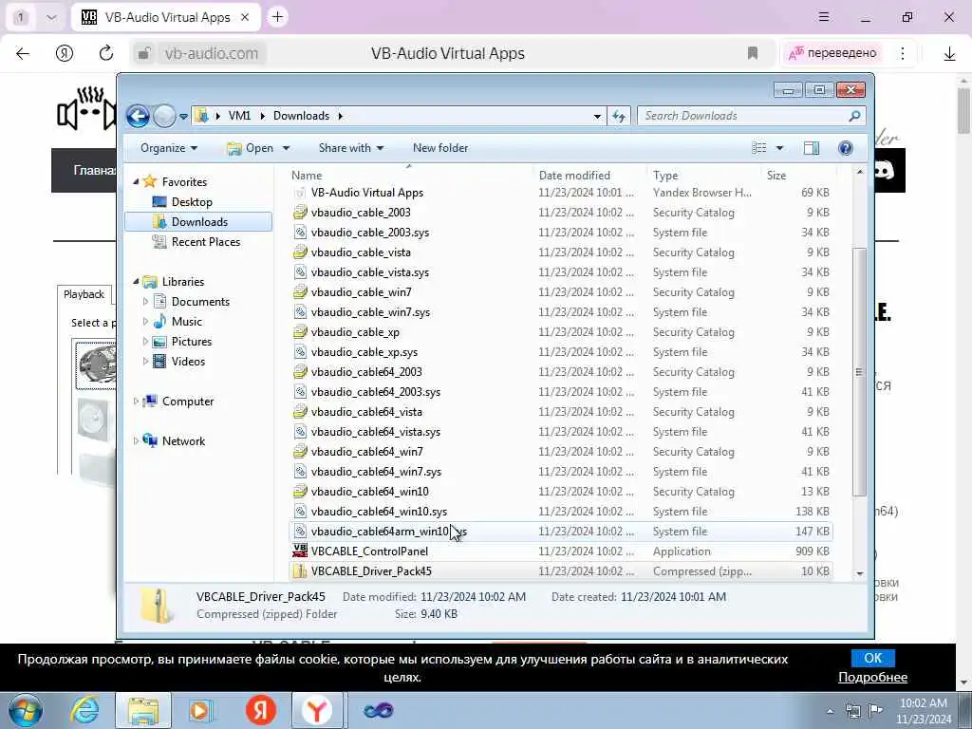This screenshot has width=972, height=729.
Task: Select Downloads in Favorites
Action: click(x=199, y=222)
